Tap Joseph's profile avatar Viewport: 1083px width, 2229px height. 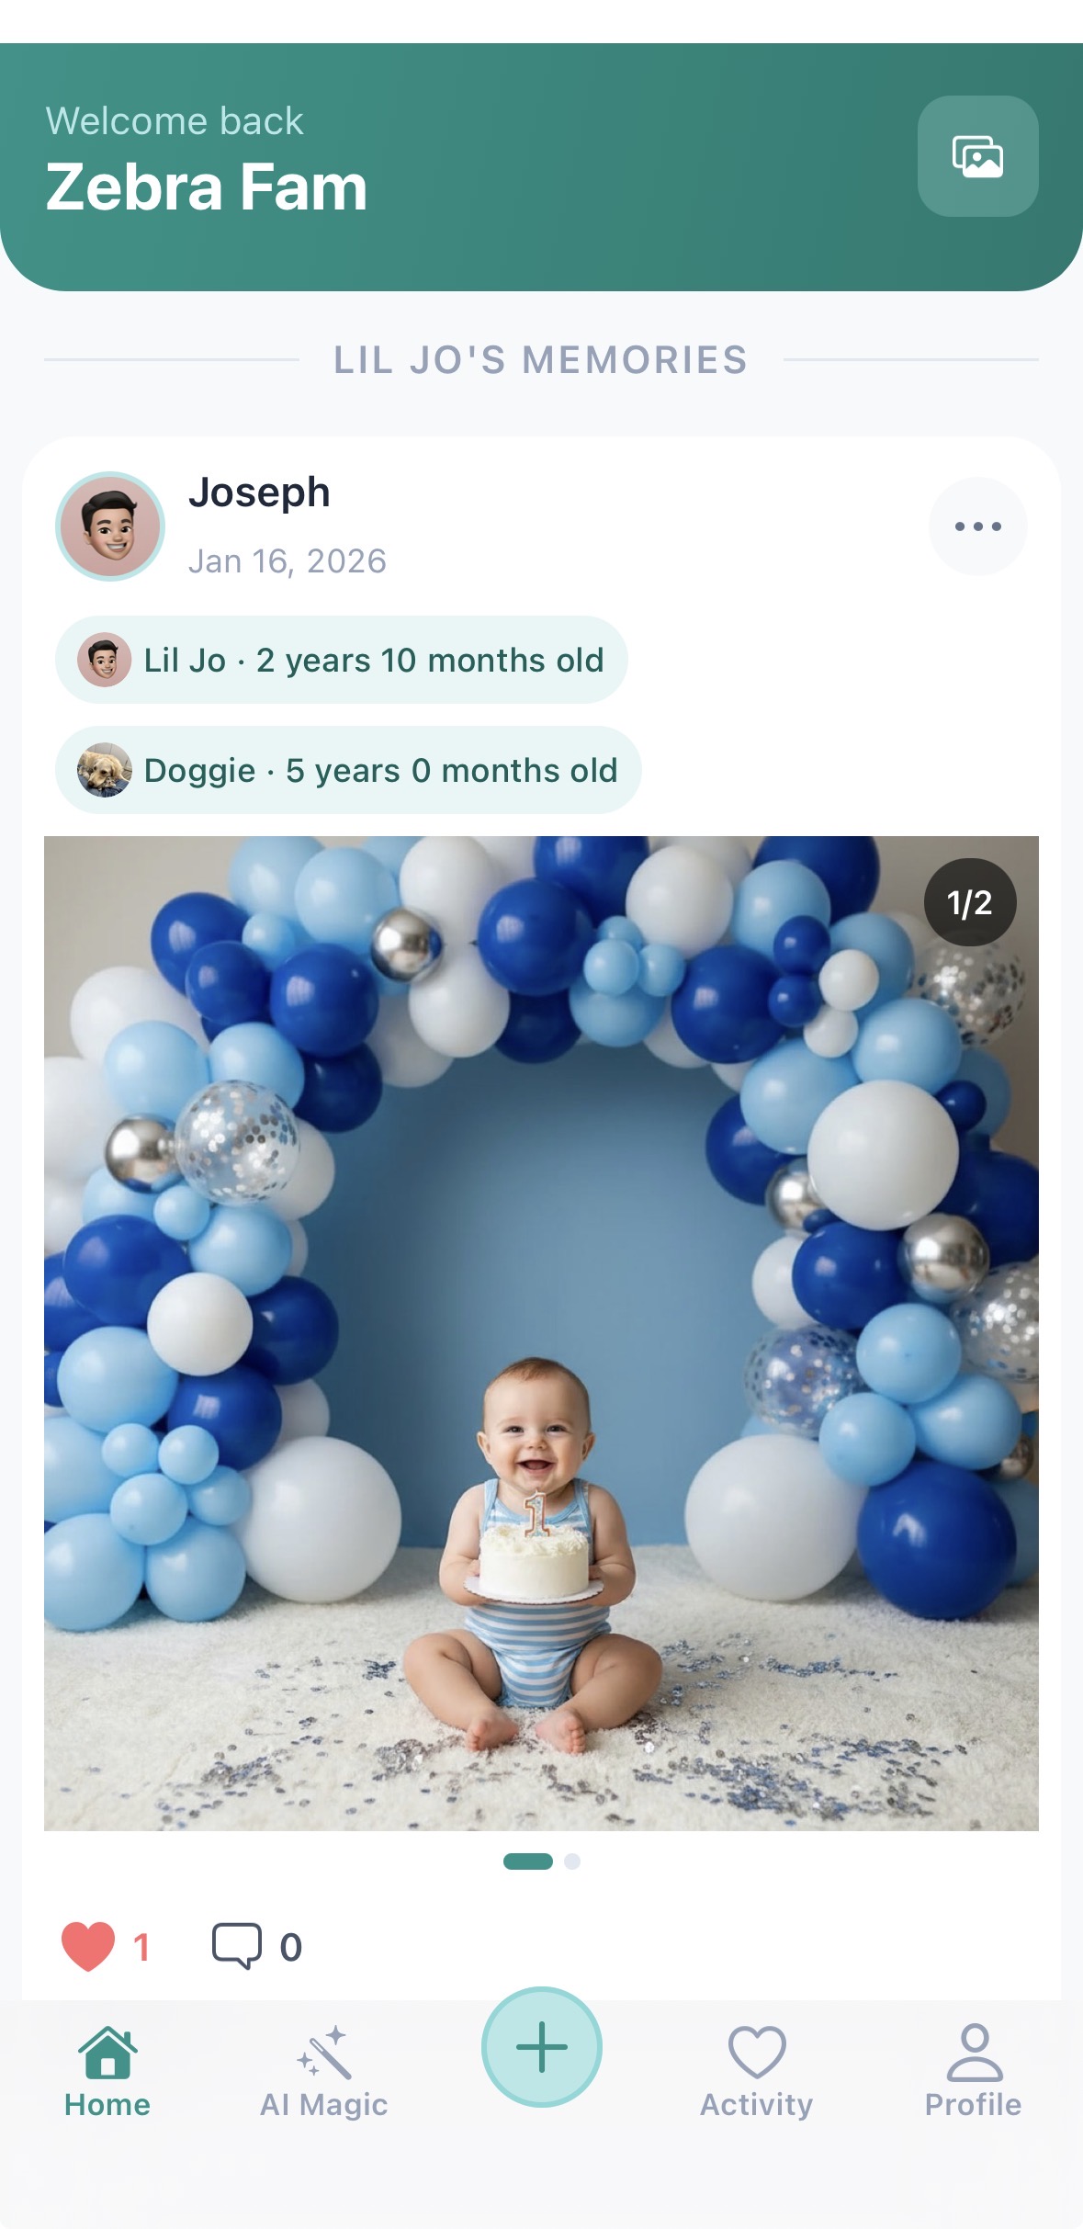coord(110,526)
